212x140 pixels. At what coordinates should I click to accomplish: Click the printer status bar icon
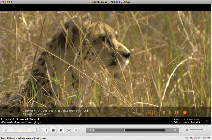pos(204,138)
